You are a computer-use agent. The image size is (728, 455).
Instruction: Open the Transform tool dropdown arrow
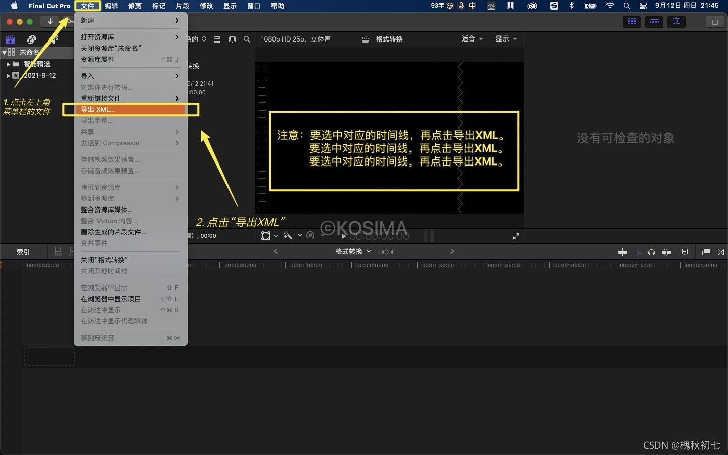click(x=276, y=236)
